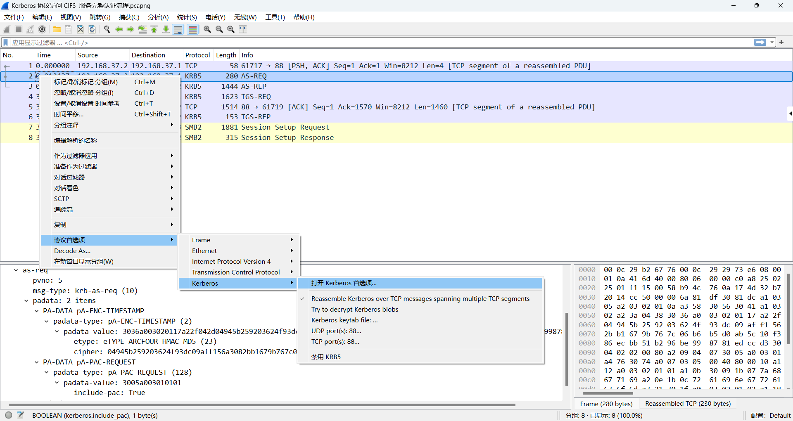Collapse PA-DATA pA-ENC-TIMESTAMP node
793x421 pixels.
pyautogui.click(x=36, y=311)
